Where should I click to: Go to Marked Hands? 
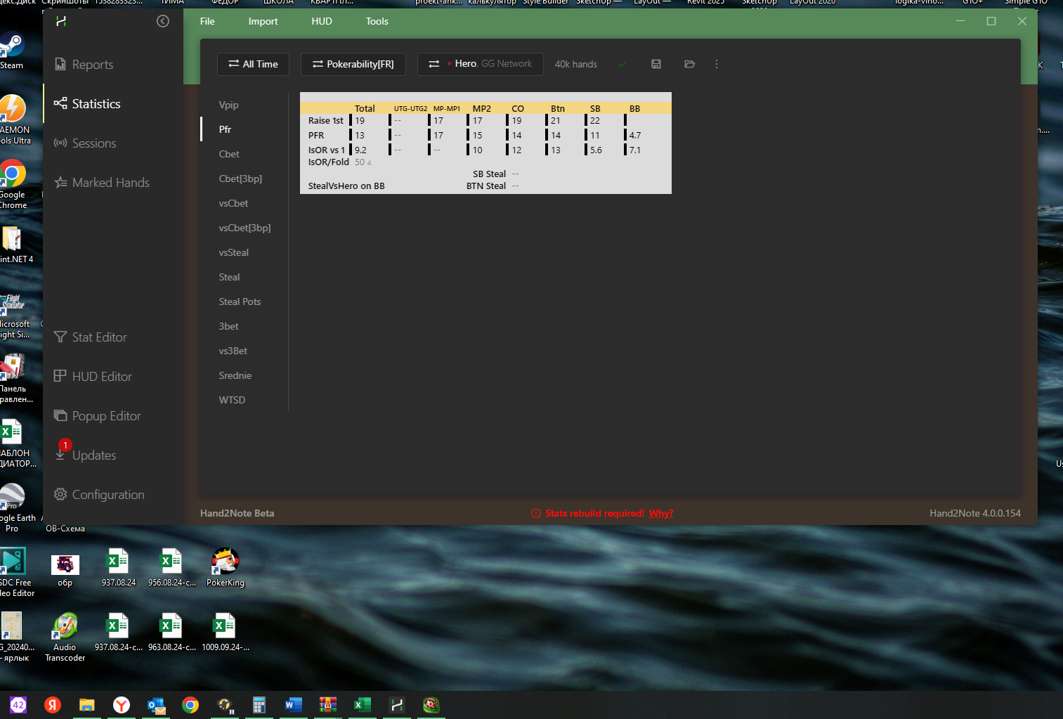click(x=102, y=182)
